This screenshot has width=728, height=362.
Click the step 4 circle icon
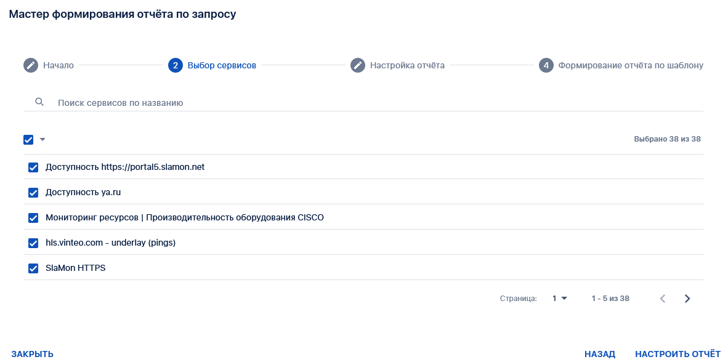(546, 65)
